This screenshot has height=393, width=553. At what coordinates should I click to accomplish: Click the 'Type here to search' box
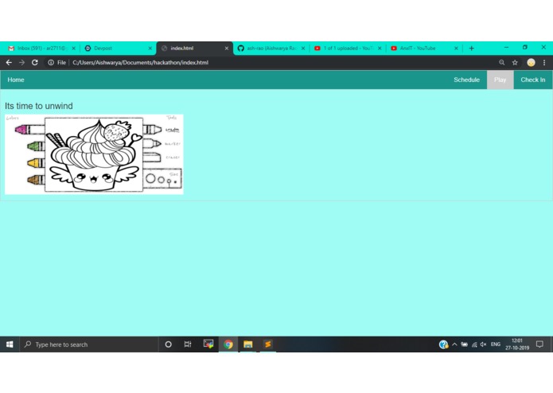click(89, 344)
